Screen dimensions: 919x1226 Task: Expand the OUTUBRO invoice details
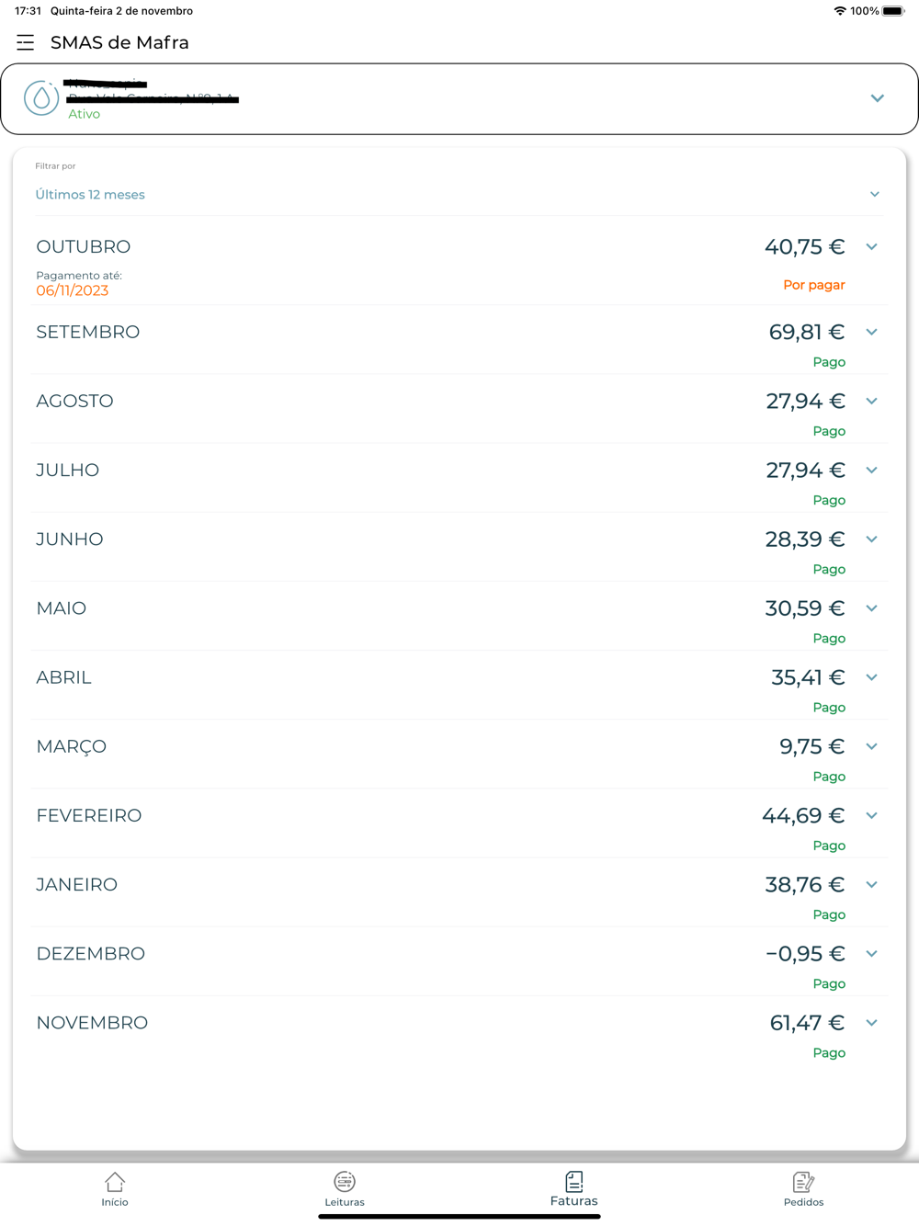(x=871, y=246)
